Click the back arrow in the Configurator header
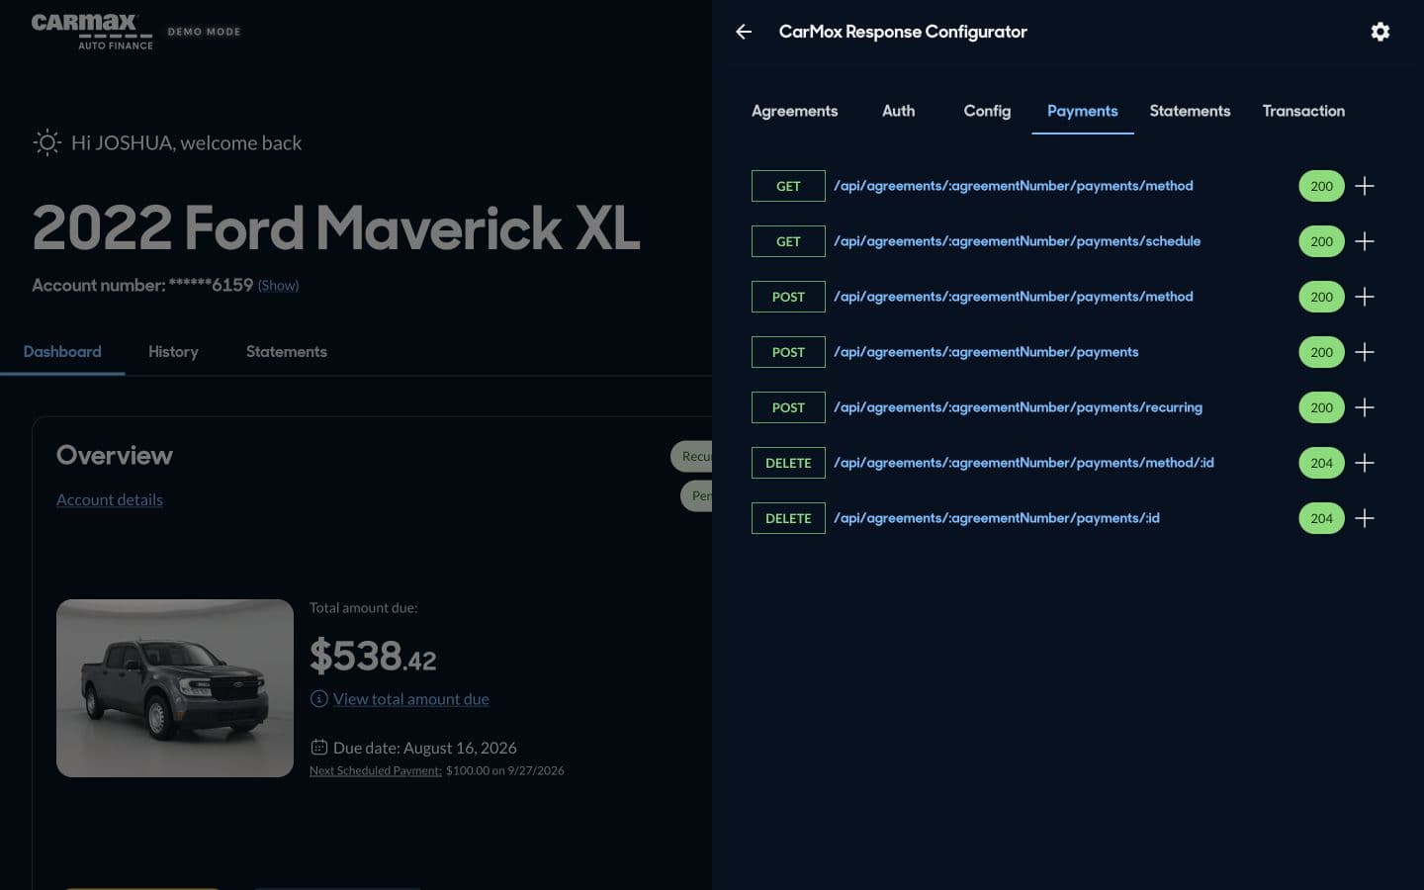Screen dimensions: 1424x890 744,32
